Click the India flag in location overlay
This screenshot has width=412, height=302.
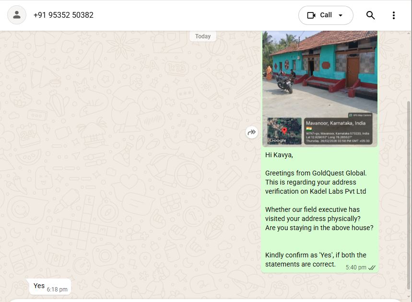point(309,128)
